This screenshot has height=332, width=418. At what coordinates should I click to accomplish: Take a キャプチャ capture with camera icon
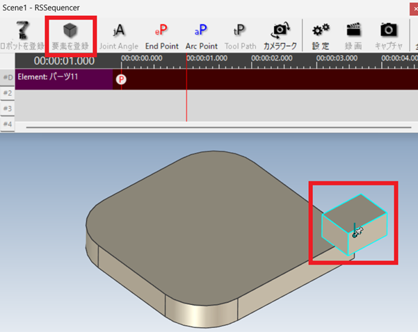(389, 35)
